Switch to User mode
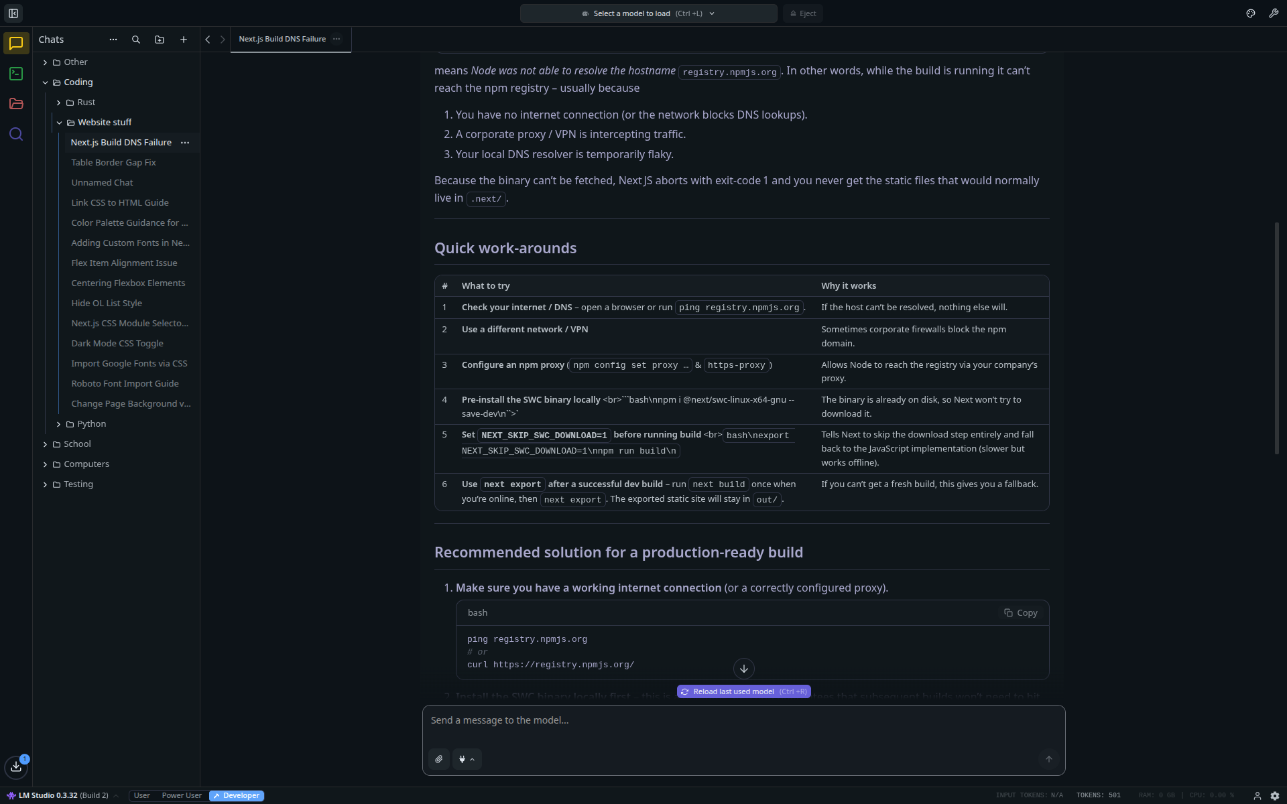This screenshot has height=804, width=1287. pyautogui.click(x=141, y=795)
